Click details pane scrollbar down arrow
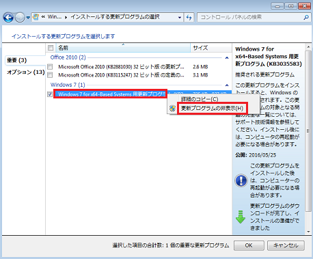The width and height of the screenshot is (313, 259). point(308,232)
